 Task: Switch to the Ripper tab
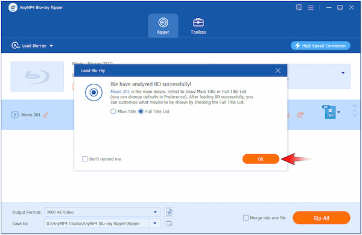click(x=163, y=25)
